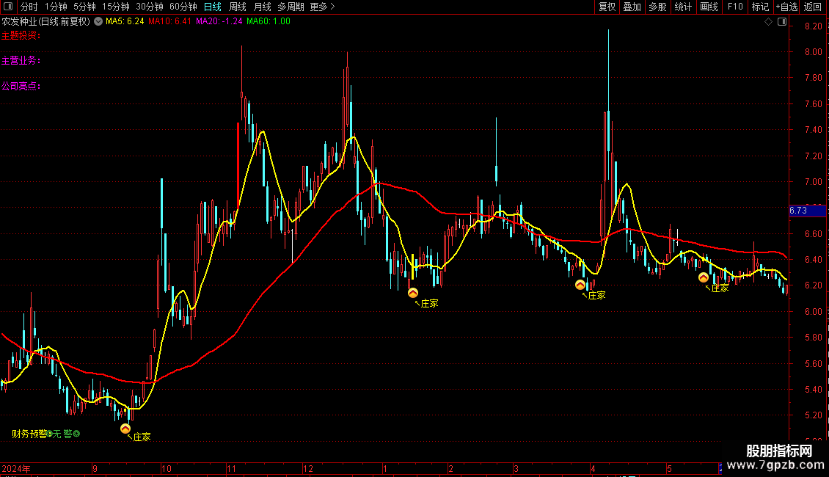Image resolution: width=829 pixels, height=477 pixels.
Task: Select the 30分钟 period tab
Action: click(x=149, y=7)
